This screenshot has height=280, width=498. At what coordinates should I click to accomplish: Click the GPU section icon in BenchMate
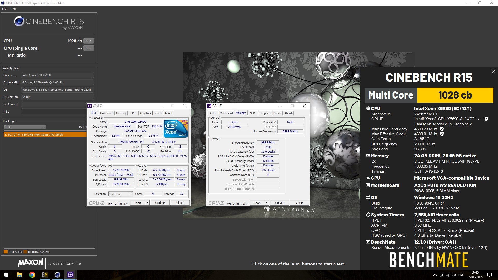coord(368,178)
